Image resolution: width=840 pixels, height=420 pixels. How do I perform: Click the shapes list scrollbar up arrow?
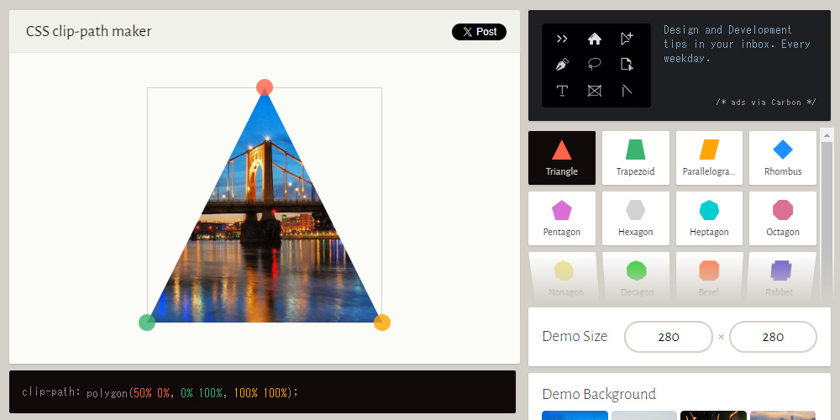pos(827,134)
